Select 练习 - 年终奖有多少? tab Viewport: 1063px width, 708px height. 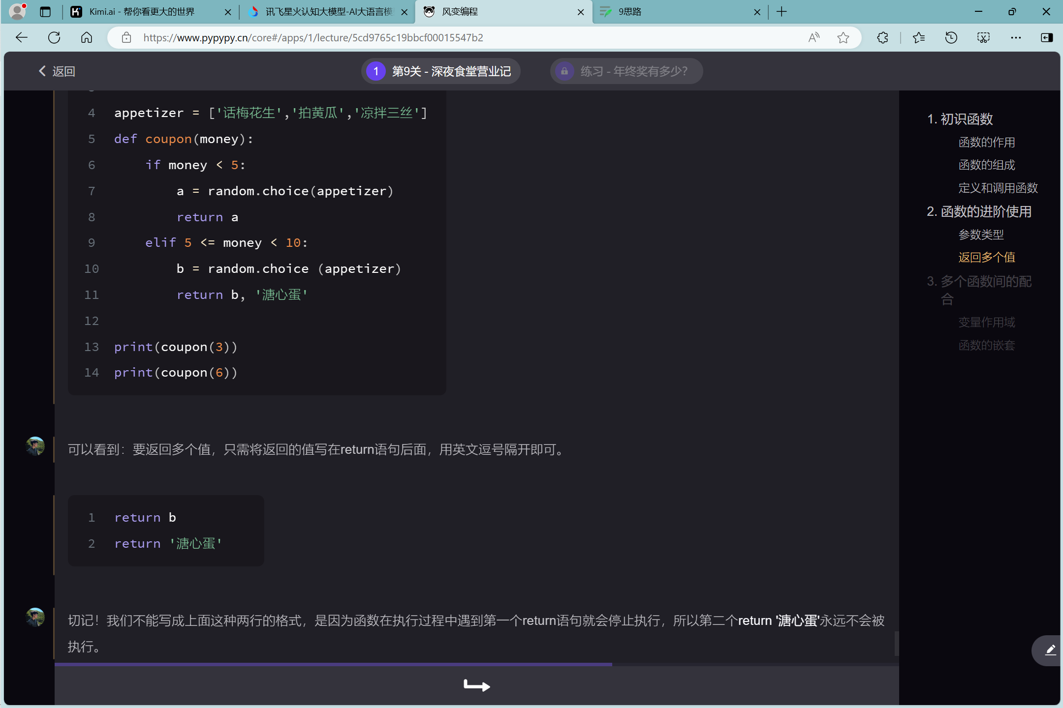pyautogui.click(x=626, y=71)
